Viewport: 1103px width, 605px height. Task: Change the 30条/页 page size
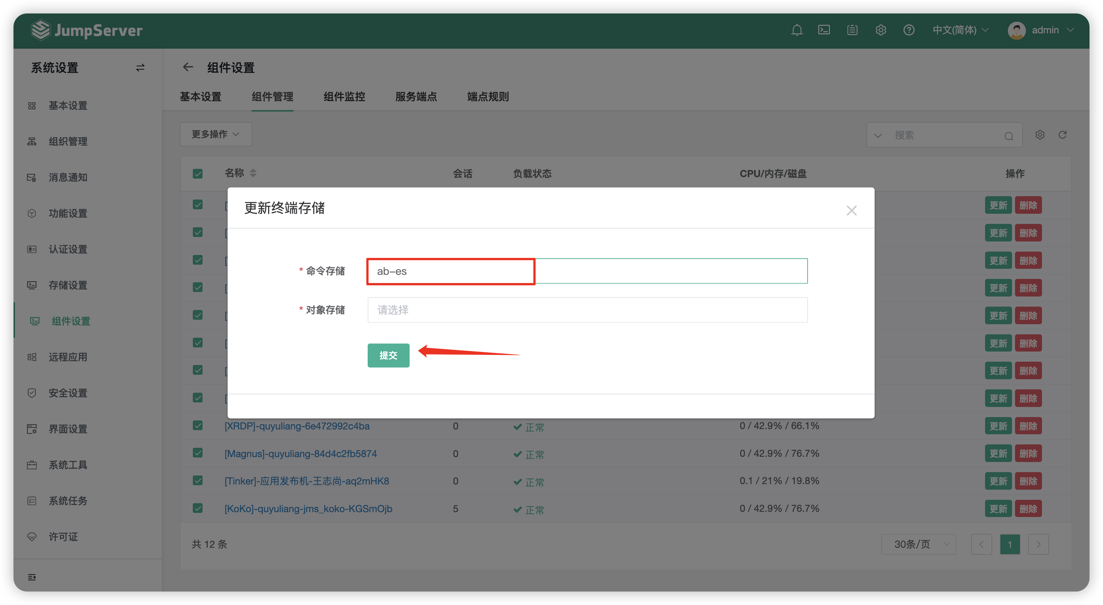coord(918,544)
